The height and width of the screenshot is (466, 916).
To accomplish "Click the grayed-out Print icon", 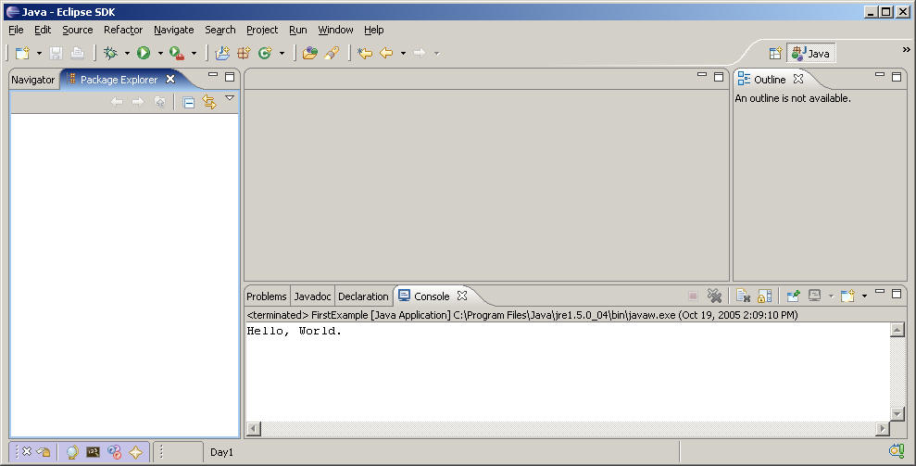I will 77,53.
